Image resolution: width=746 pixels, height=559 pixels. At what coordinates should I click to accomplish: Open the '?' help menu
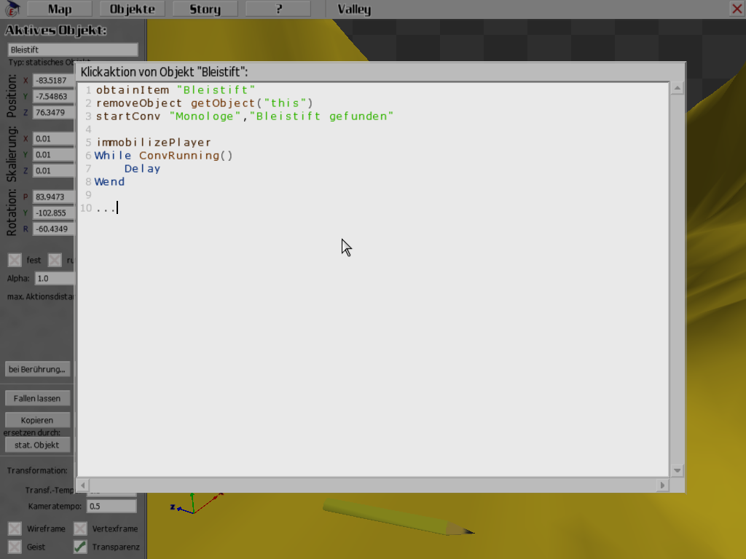[x=278, y=9]
